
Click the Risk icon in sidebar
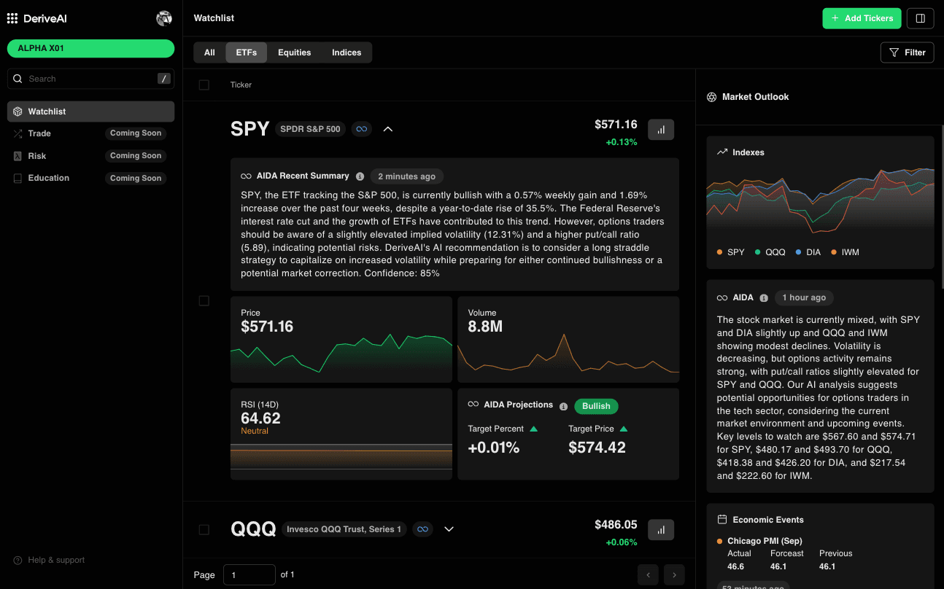(x=18, y=156)
